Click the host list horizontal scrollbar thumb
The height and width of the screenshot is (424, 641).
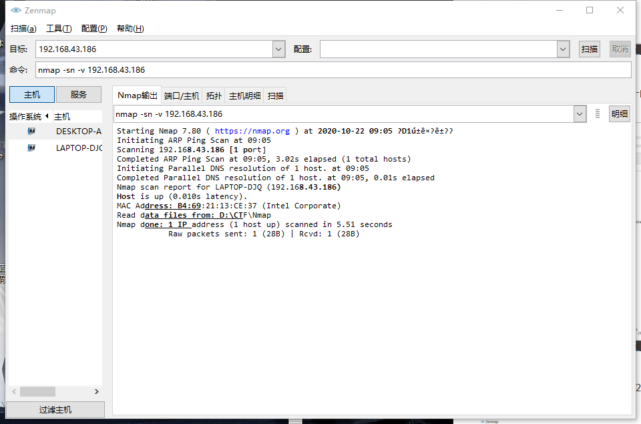(37, 391)
